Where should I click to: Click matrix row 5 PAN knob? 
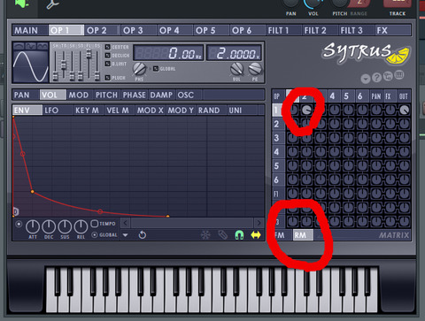pyautogui.click(x=376, y=165)
